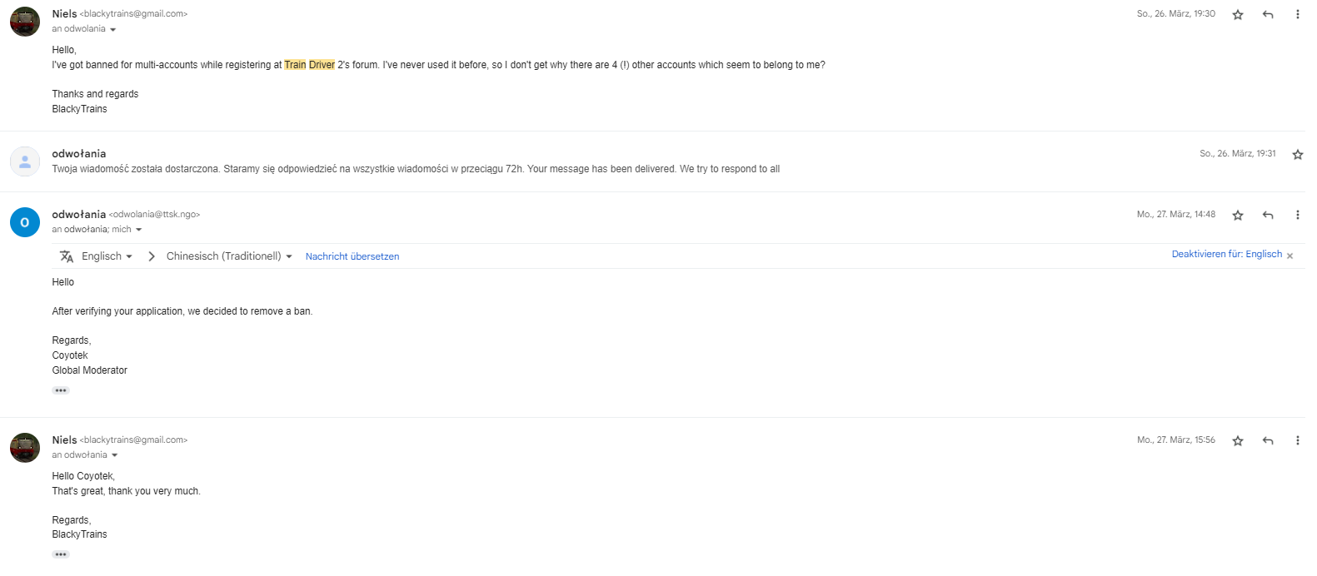Show trimmed content in moderator message

click(61, 390)
